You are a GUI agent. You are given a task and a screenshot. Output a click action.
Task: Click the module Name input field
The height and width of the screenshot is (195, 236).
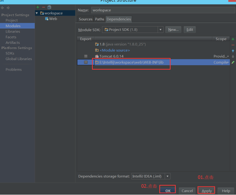163,10
